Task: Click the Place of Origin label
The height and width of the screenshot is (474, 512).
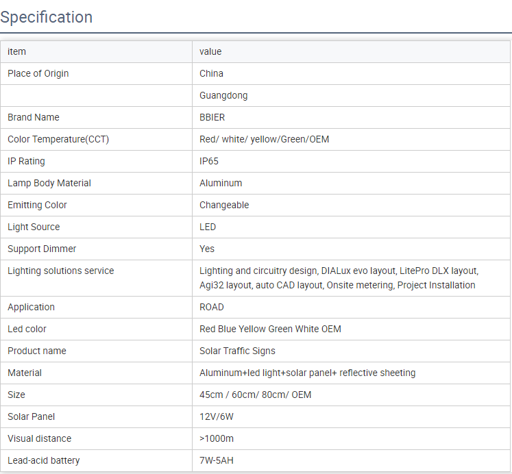Action: click(38, 74)
